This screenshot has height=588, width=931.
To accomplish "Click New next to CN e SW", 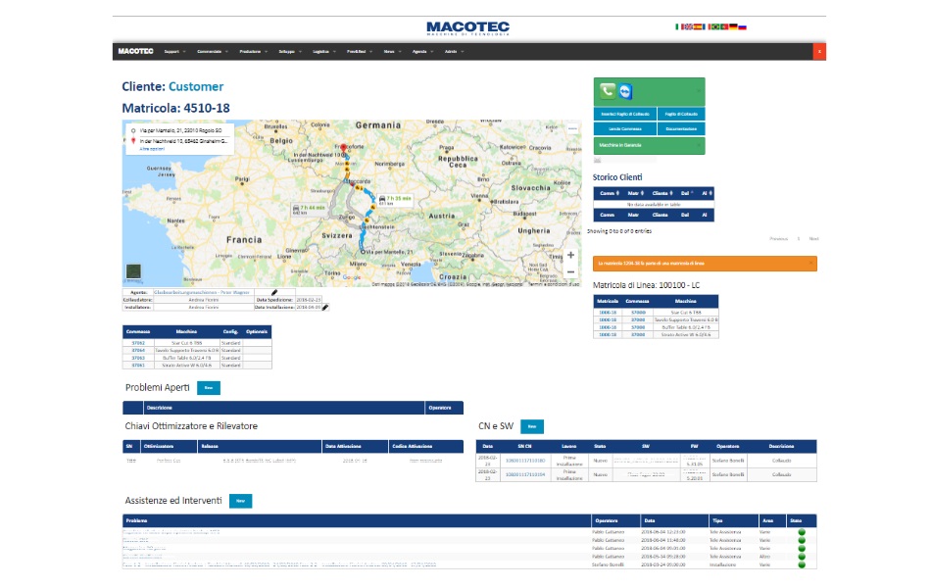I will point(532,426).
